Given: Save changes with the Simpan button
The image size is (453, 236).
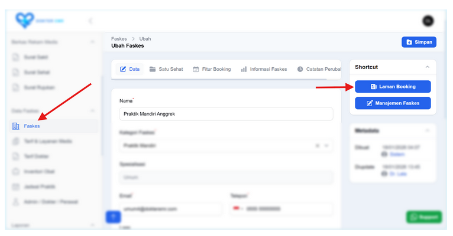Looking at the screenshot, I should (x=419, y=42).
